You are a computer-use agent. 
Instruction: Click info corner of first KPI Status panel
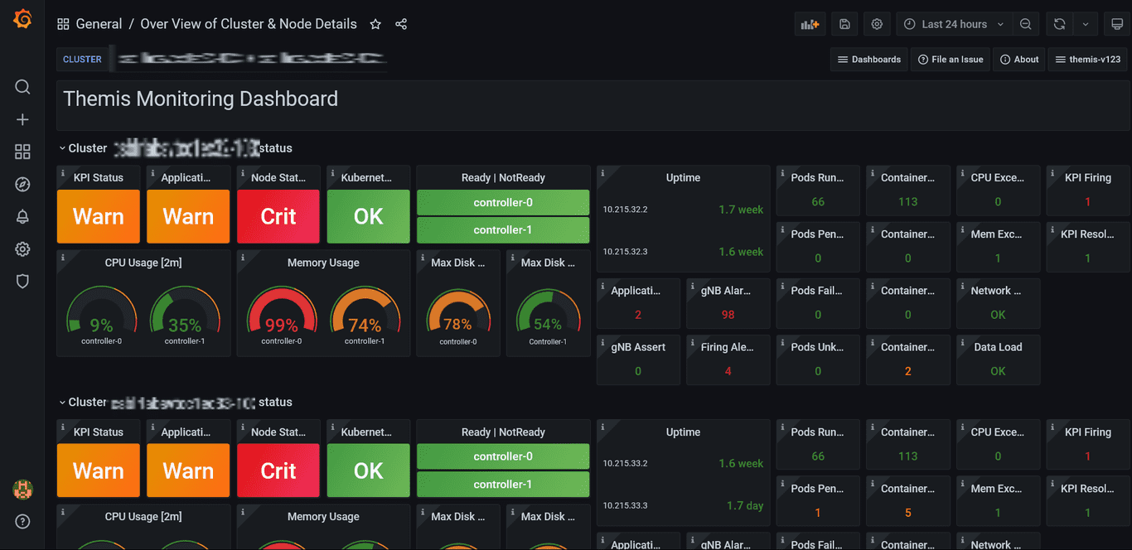[x=62, y=172]
